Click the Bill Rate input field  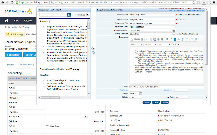pos(136,97)
